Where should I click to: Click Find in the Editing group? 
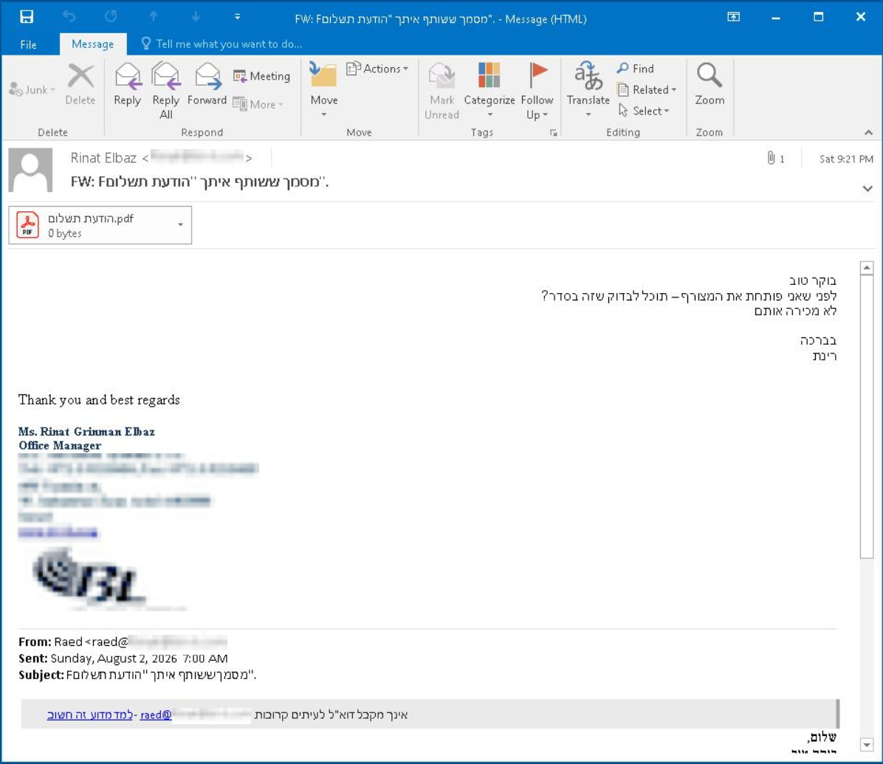[x=635, y=69]
